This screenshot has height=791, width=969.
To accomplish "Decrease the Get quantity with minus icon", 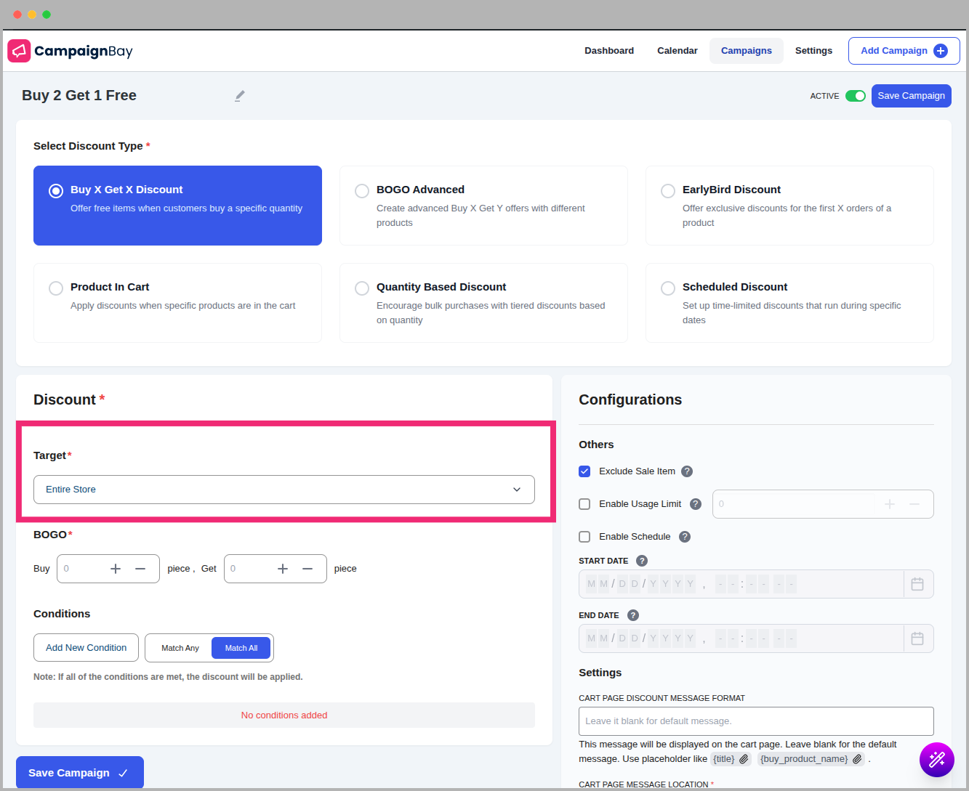I will click(x=307, y=569).
